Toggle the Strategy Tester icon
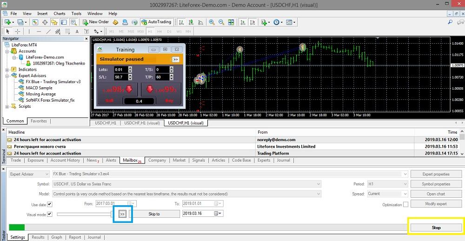The height and width of the screenshot is (241, 465). coord(73,22)
